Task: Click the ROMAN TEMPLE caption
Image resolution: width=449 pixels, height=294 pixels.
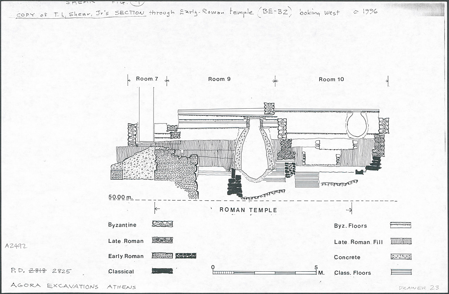Action: [248, 210]
